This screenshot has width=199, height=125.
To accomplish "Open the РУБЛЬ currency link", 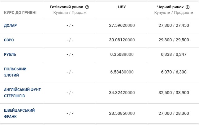I will pyautogui.click(x=10, y=55).
